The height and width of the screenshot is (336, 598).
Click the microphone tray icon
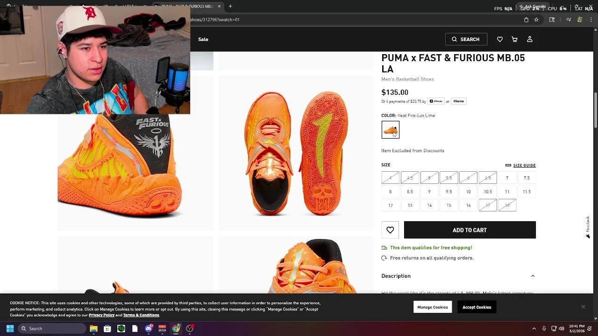[x=544, y=329]
